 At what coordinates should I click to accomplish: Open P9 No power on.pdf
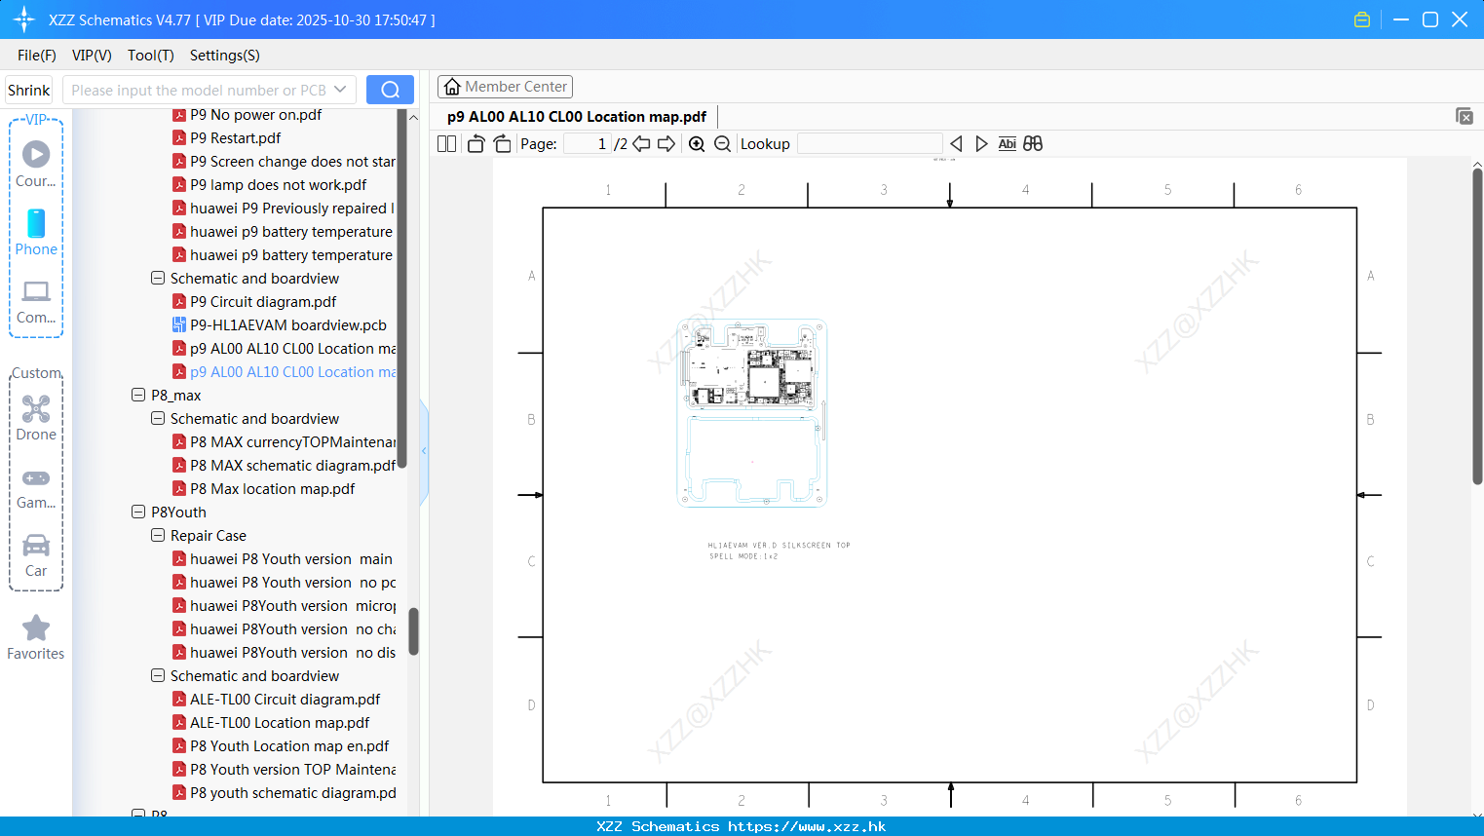click(256, 115)
